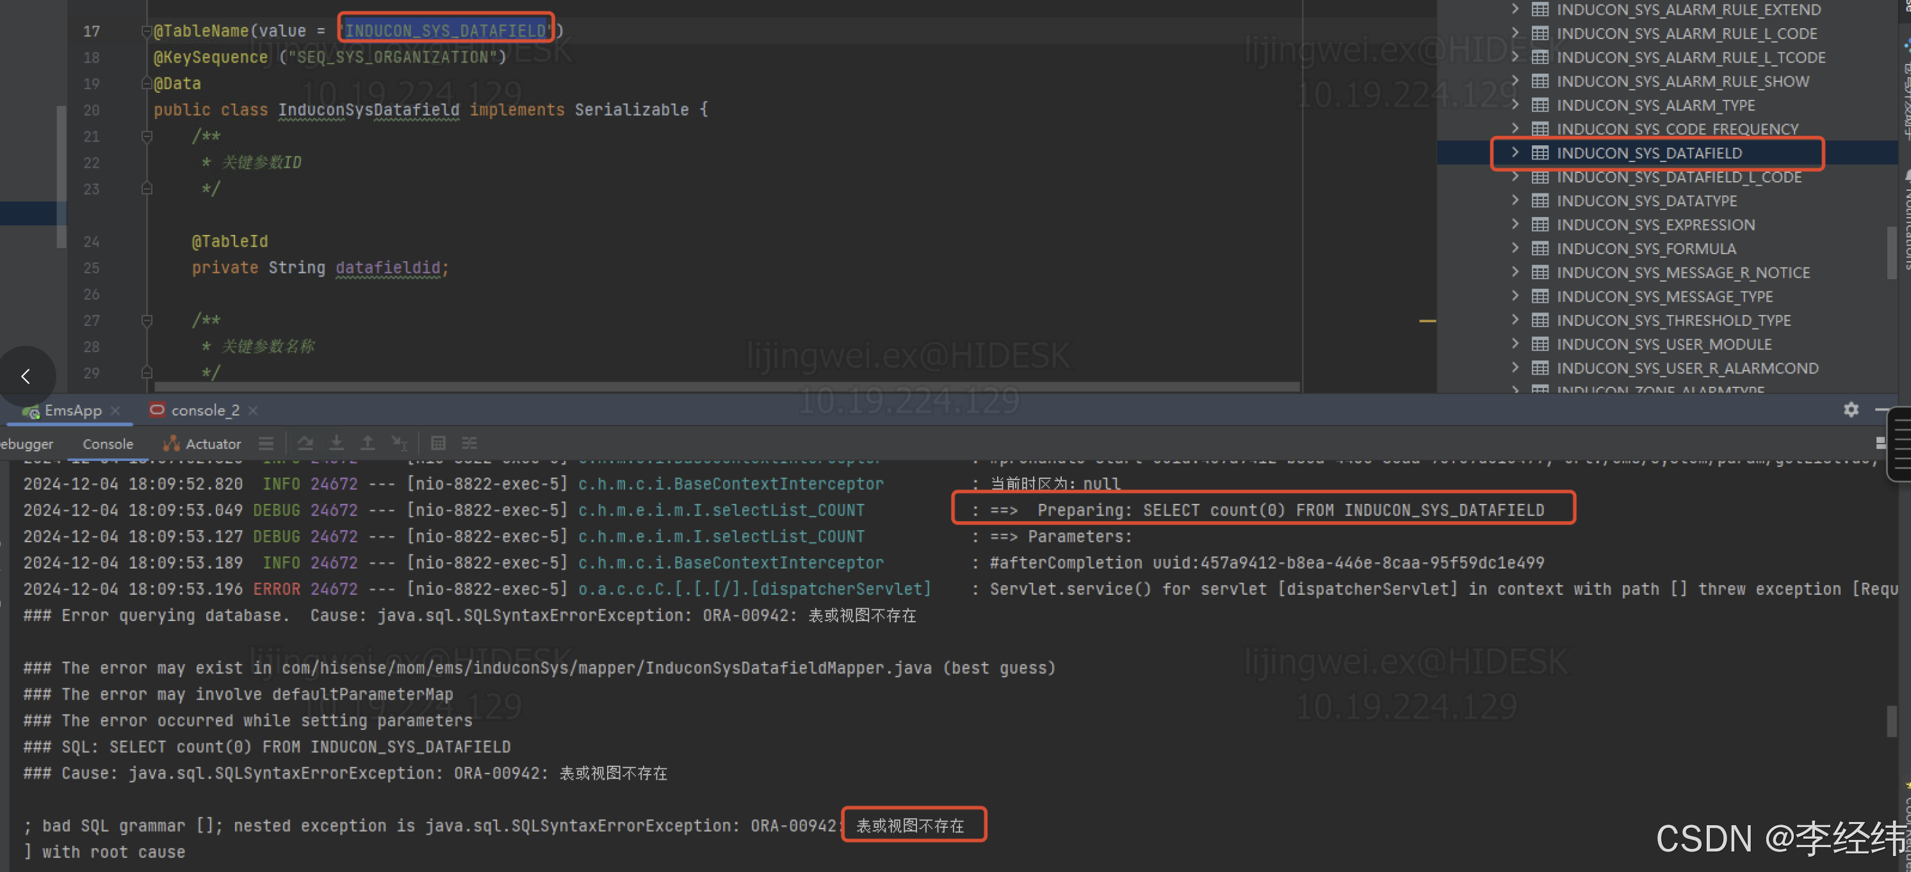Click the Step Into download-arrow icon

pos(336,444)
